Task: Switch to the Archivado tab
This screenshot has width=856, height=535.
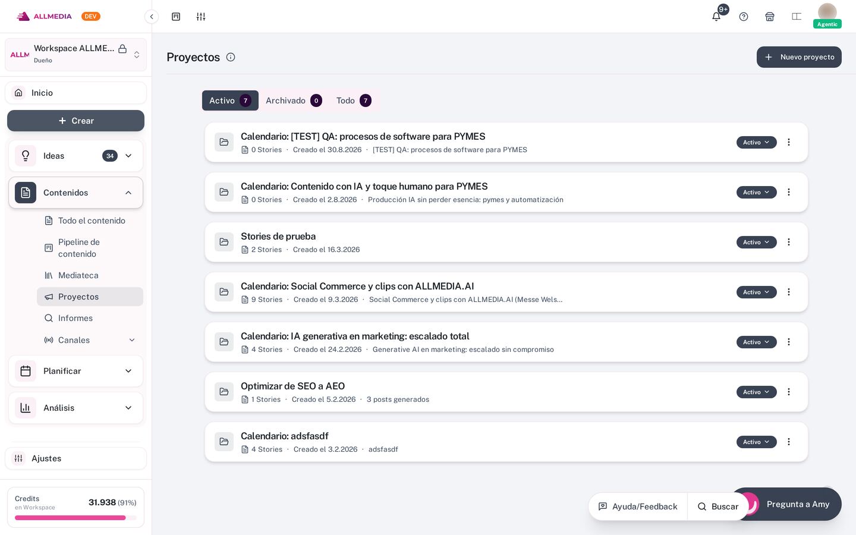Action: coord(294,100)
